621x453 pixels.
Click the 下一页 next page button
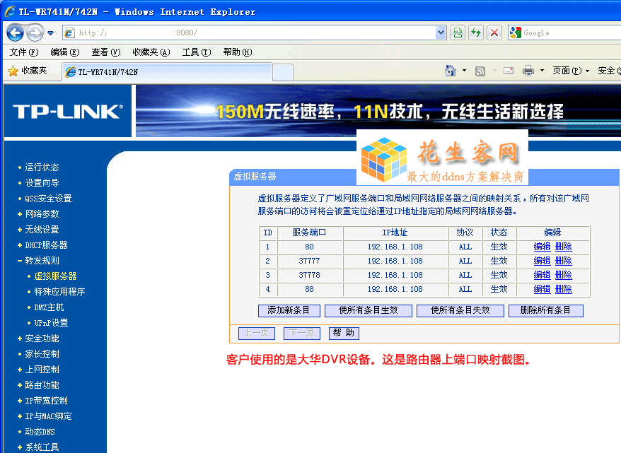[301, 333]
